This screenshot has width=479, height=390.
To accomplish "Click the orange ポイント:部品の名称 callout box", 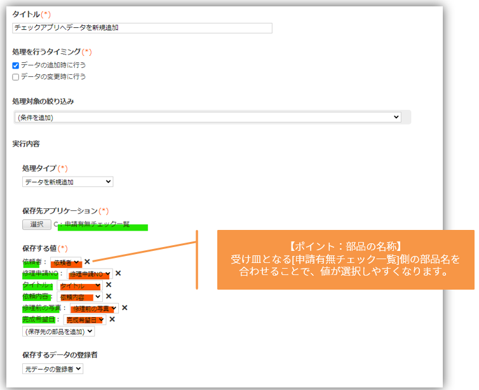I will (x=346, y=260).
